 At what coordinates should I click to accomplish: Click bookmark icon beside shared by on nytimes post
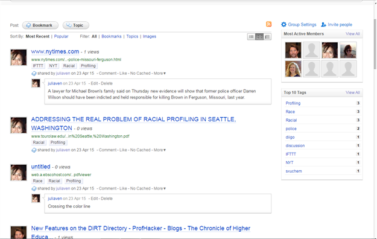(x=34, y=74)
